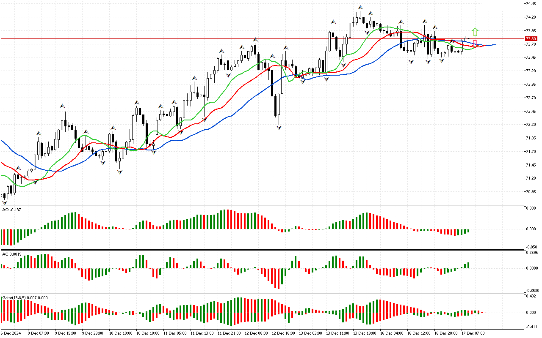542x338 pixels.
Task: Click the 72.95 price level on the axis
Action: tap(531, 84)
